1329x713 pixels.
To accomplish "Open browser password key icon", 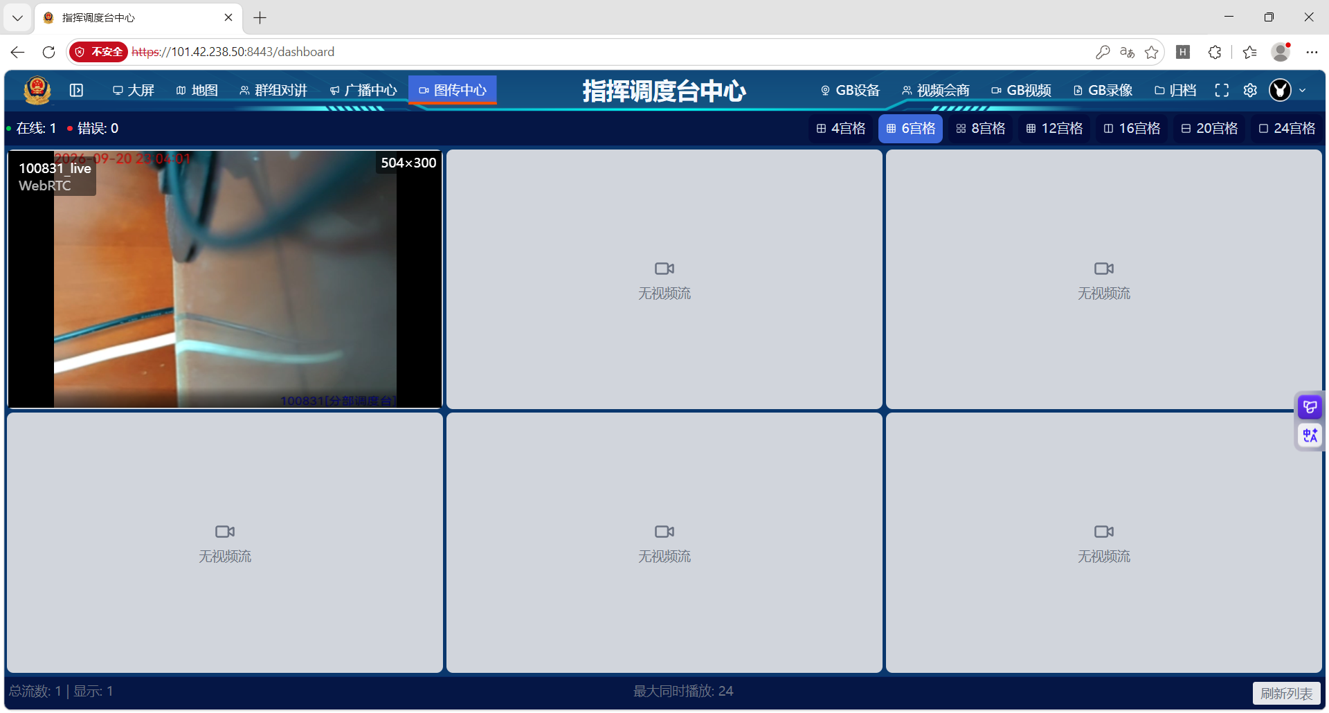I will pos(1103,52).
